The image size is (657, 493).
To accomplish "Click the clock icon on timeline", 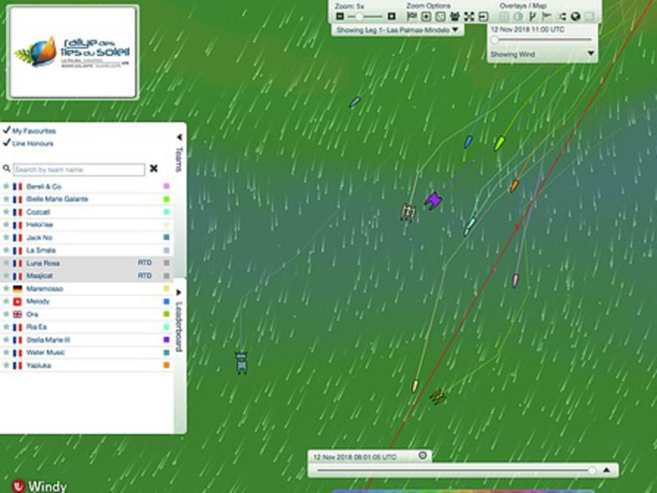I will click(422, 456).
